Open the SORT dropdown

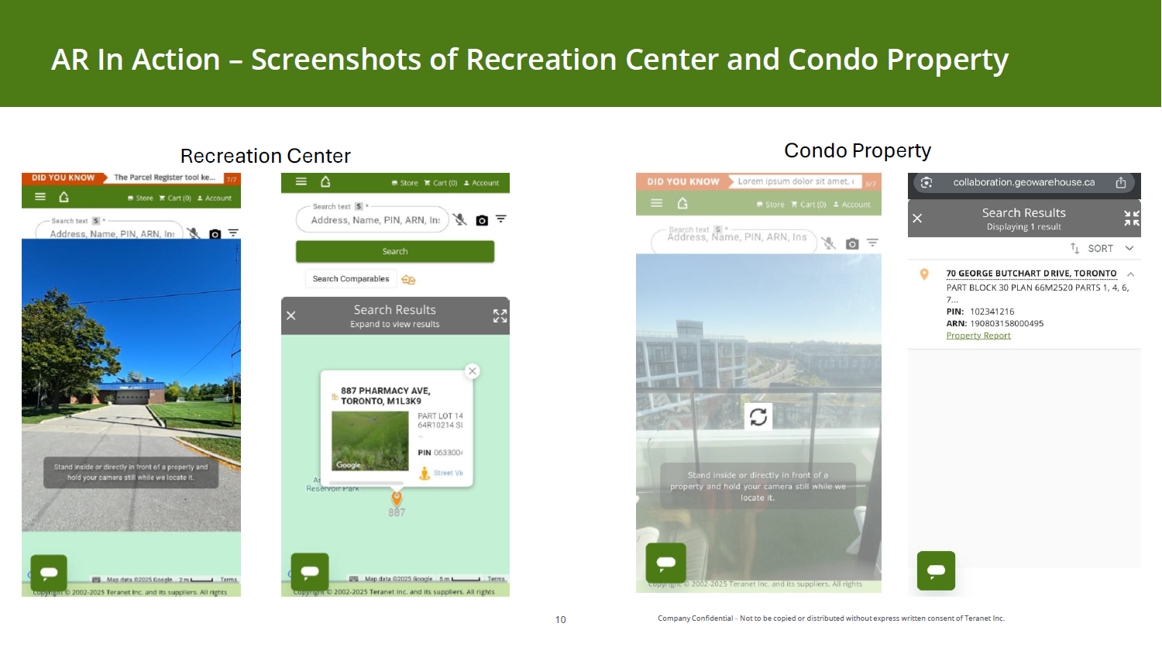coord(1108,249)
